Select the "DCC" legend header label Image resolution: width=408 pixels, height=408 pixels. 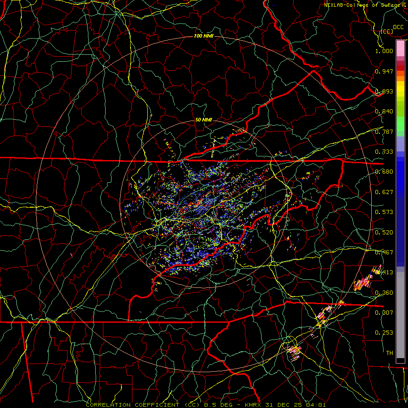(x=398, y=27)
